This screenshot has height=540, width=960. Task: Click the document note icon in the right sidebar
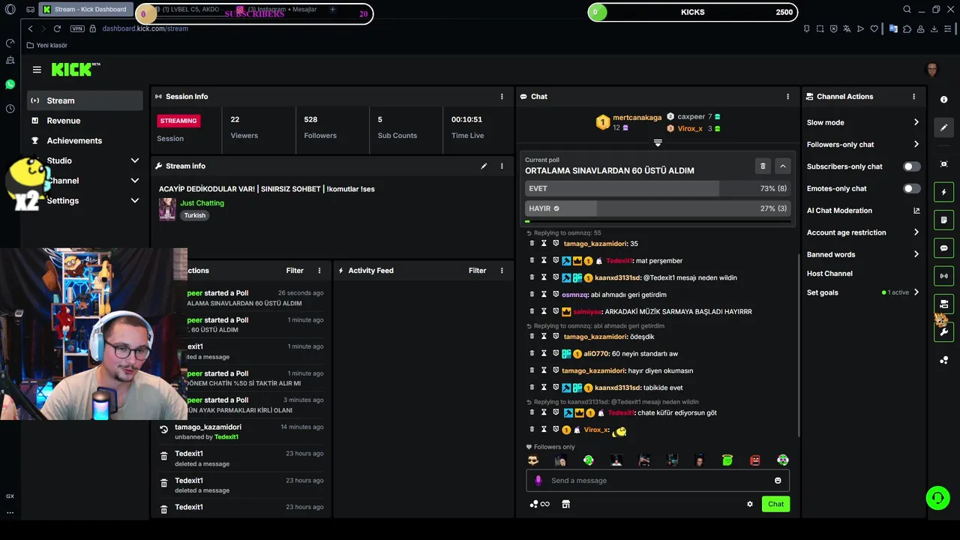pos(943,220)
